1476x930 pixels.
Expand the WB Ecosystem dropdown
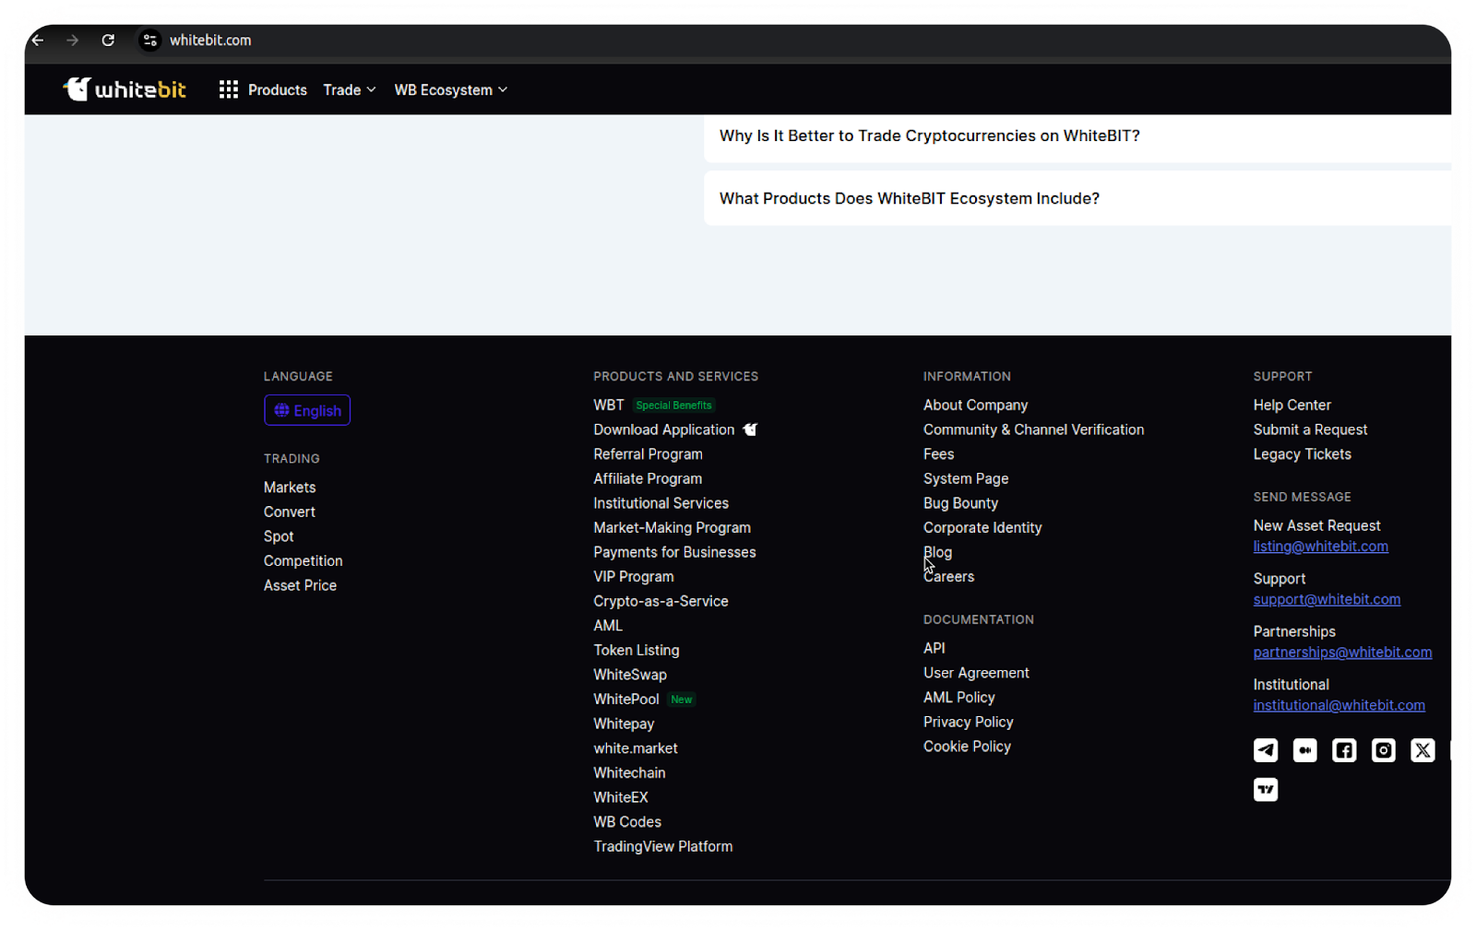coord(451,89)
